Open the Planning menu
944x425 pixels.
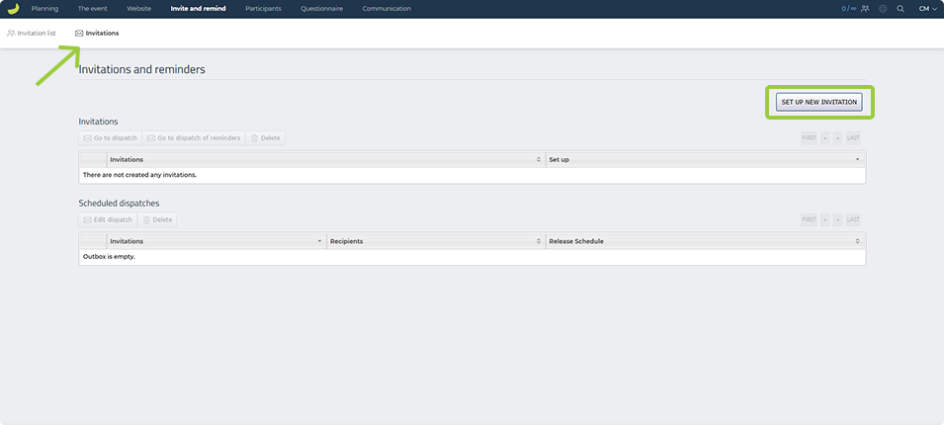click(44, 9)
